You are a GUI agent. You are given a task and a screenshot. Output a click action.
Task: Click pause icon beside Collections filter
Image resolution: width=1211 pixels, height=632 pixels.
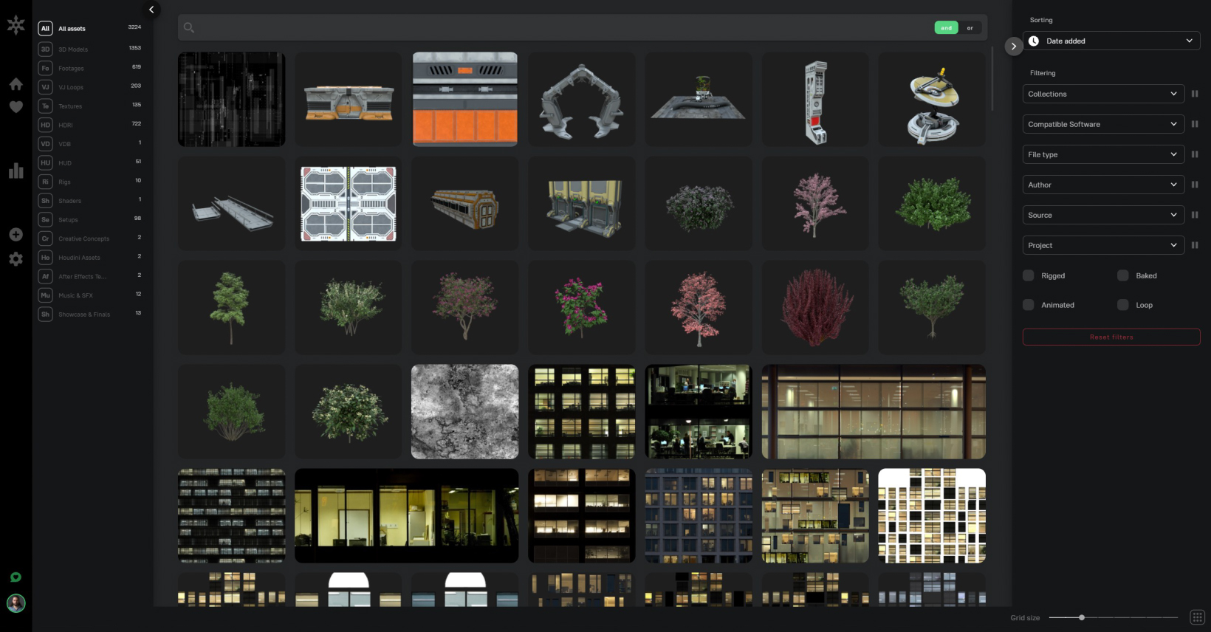(x=1195, y=94)
